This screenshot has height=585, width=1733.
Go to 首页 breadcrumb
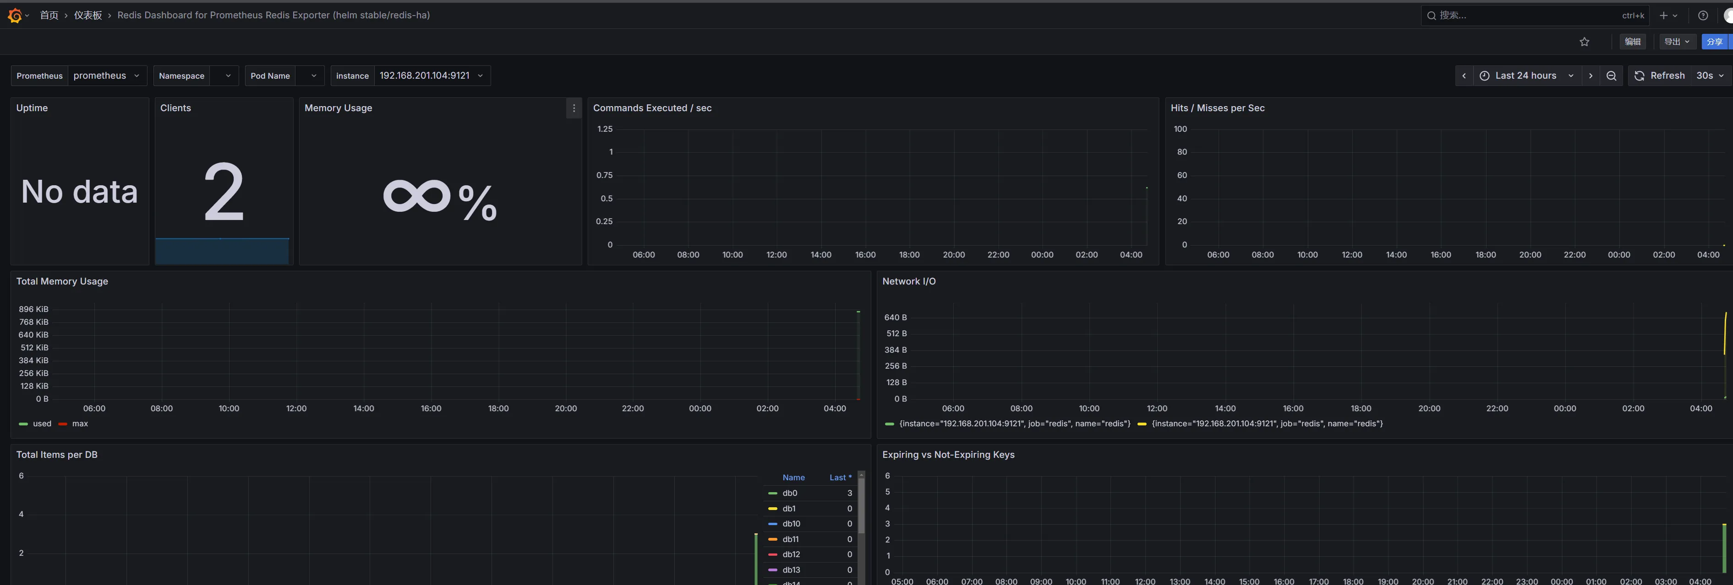click(x=49, y=16)
